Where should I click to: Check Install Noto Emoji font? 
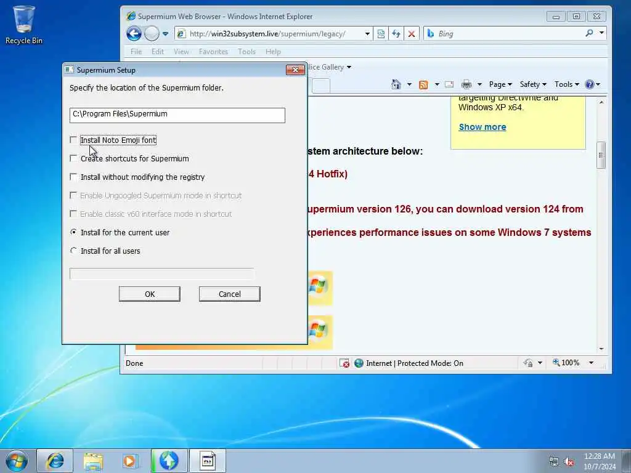coord(73,140)
